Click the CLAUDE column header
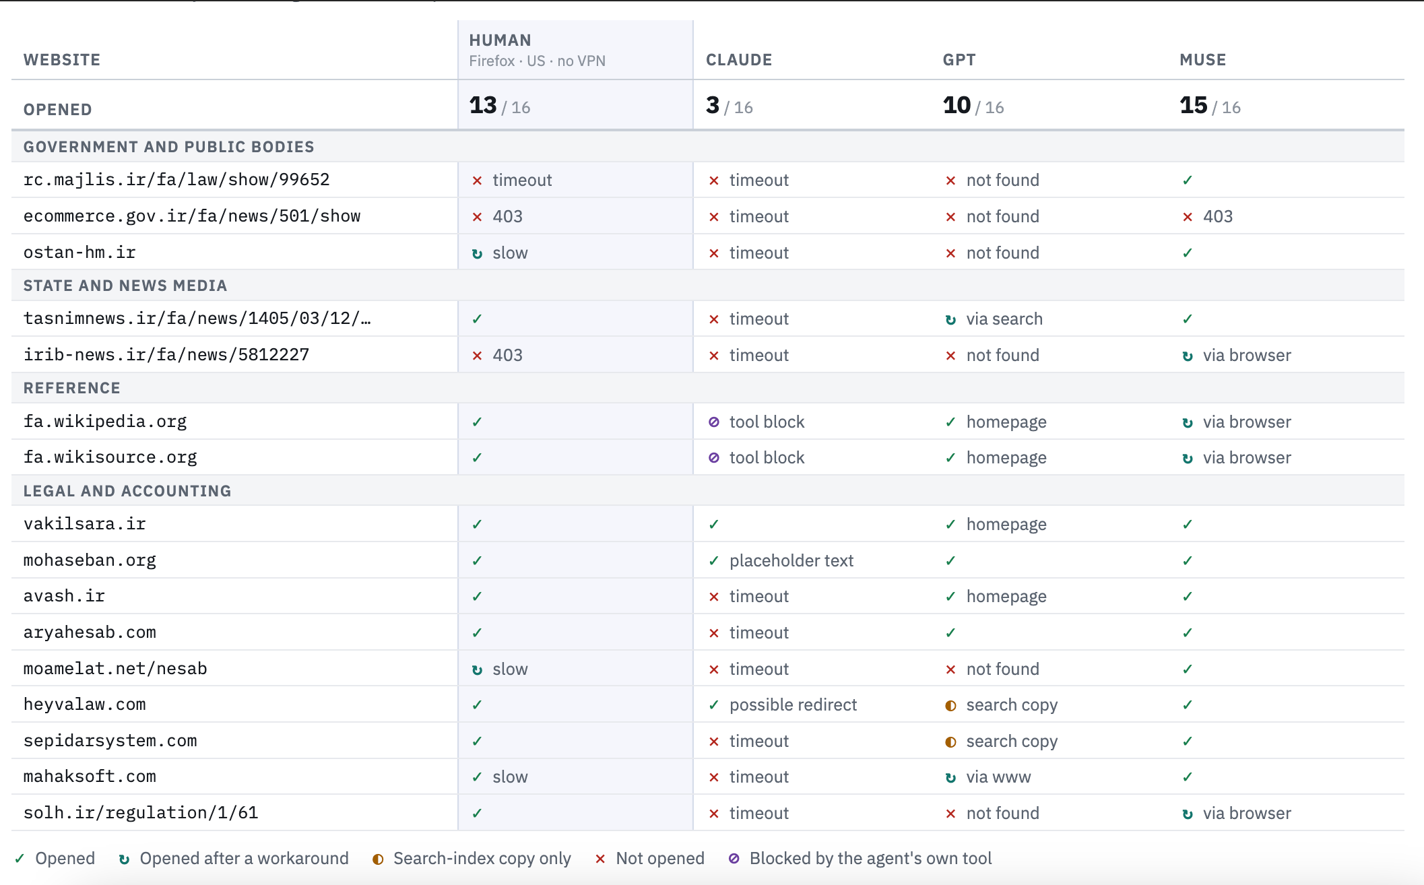Viewport: 1424px width, 885px height. pyautogui.click(x=739, y=60)
